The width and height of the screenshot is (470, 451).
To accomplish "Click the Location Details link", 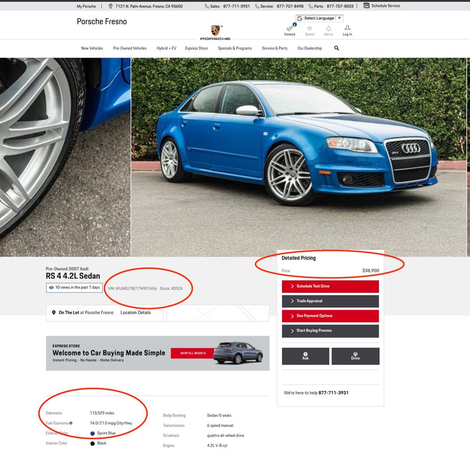I will 135,313.
